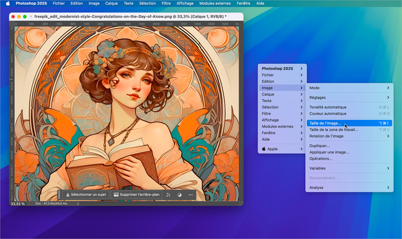
Task: Expand the status bar arrow next to Doc info
Action: (x=78, y=204)
